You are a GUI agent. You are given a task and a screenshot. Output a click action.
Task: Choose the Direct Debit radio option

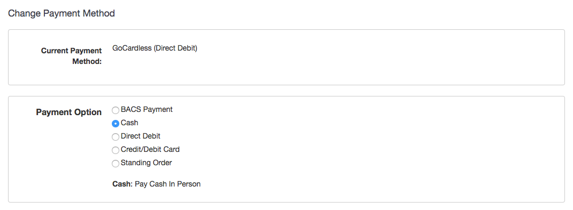116,137
